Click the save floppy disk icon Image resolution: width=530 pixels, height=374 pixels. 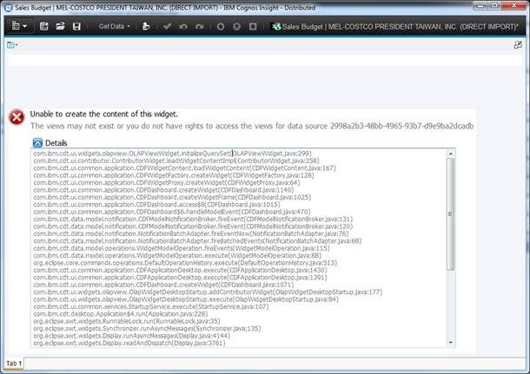pos(76,26)
